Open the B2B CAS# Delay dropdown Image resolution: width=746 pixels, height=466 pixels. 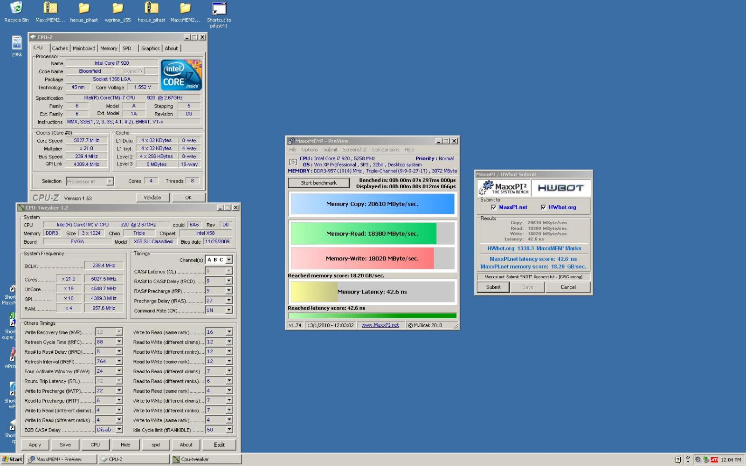(x=119, y=430)
